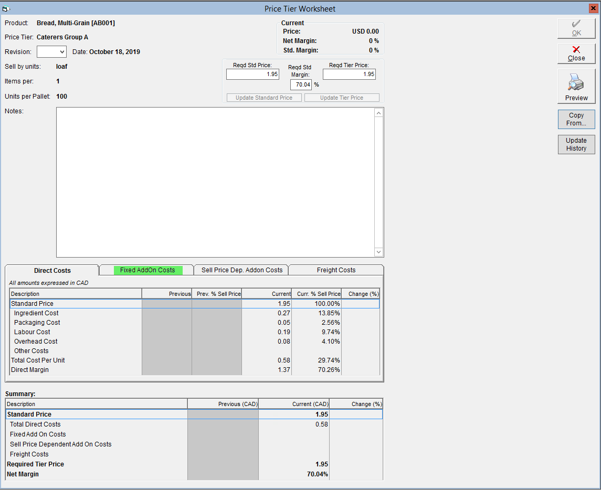Select the Total Cost Per Unit row
Viewport: 601px width, 490px height.
click(194, 360)
